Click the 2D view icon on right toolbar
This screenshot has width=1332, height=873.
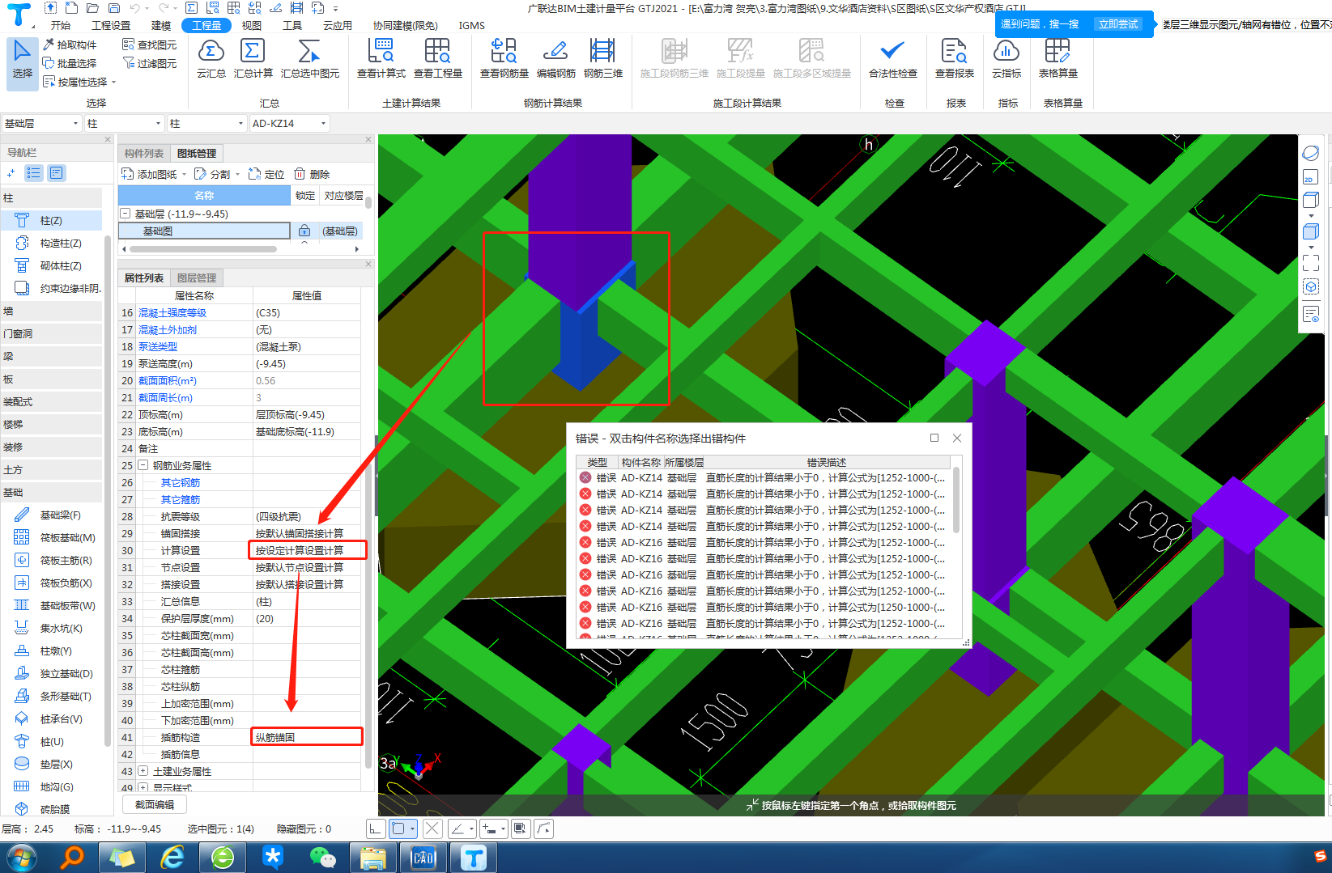coord(1310,177)
